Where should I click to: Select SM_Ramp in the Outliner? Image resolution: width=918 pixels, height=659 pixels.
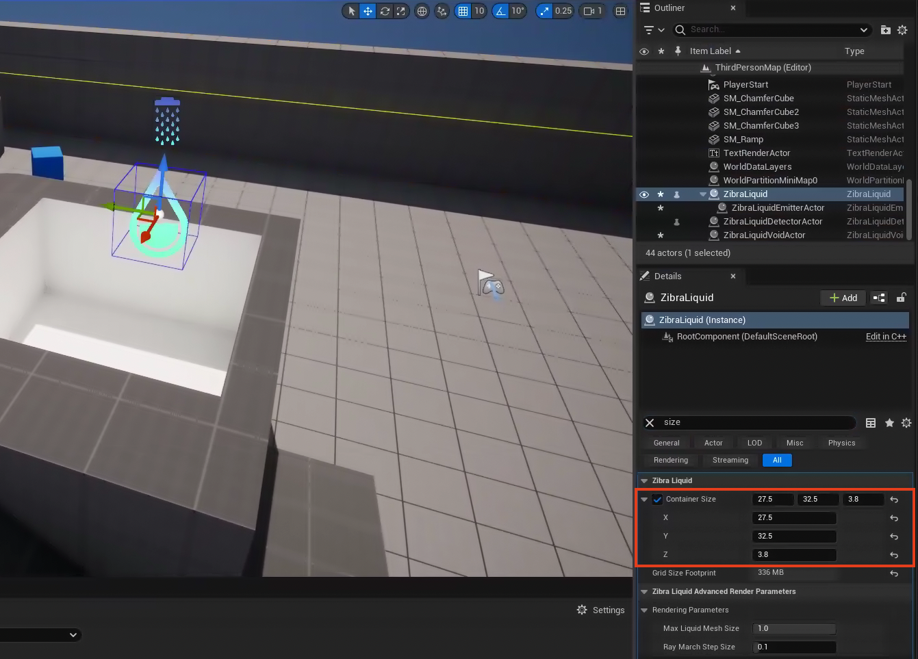(x=743, y=140)
